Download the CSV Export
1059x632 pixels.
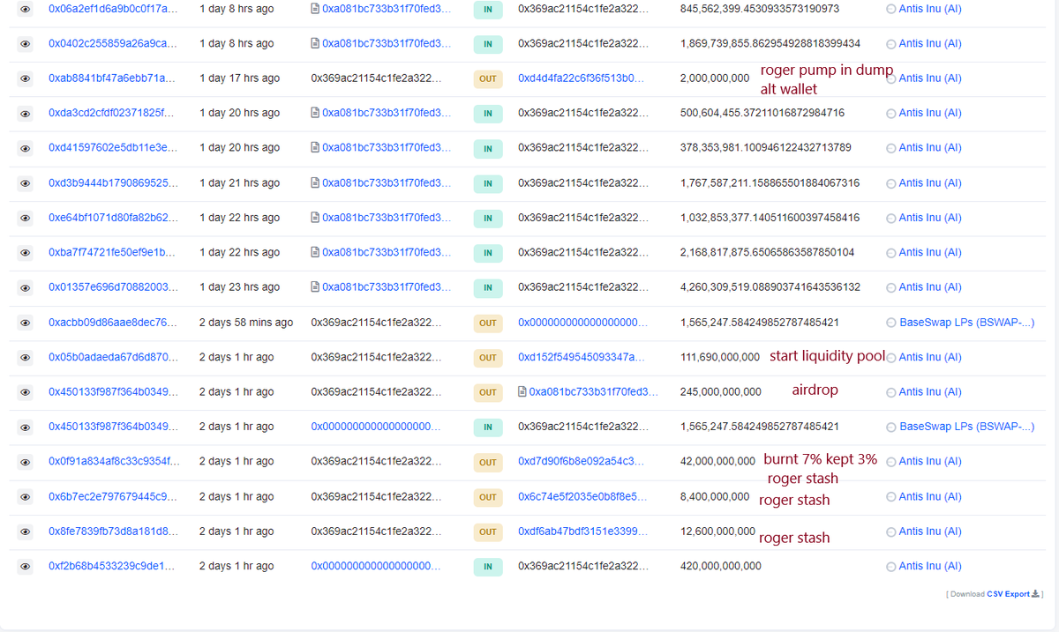[1008, 594]
